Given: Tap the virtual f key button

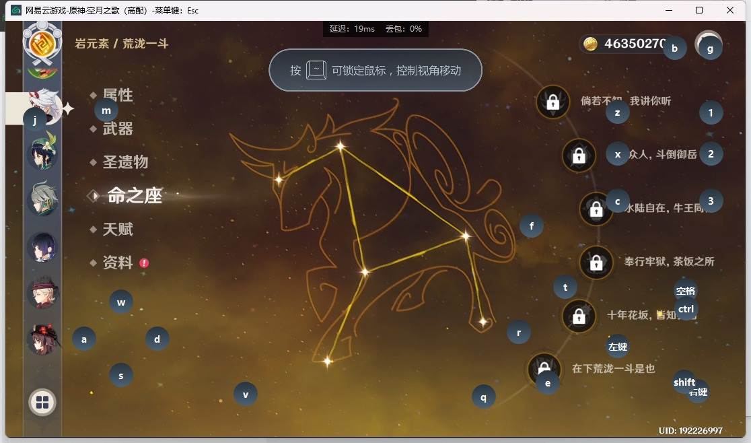Looking at the screenshot, I should click(532, 226).
